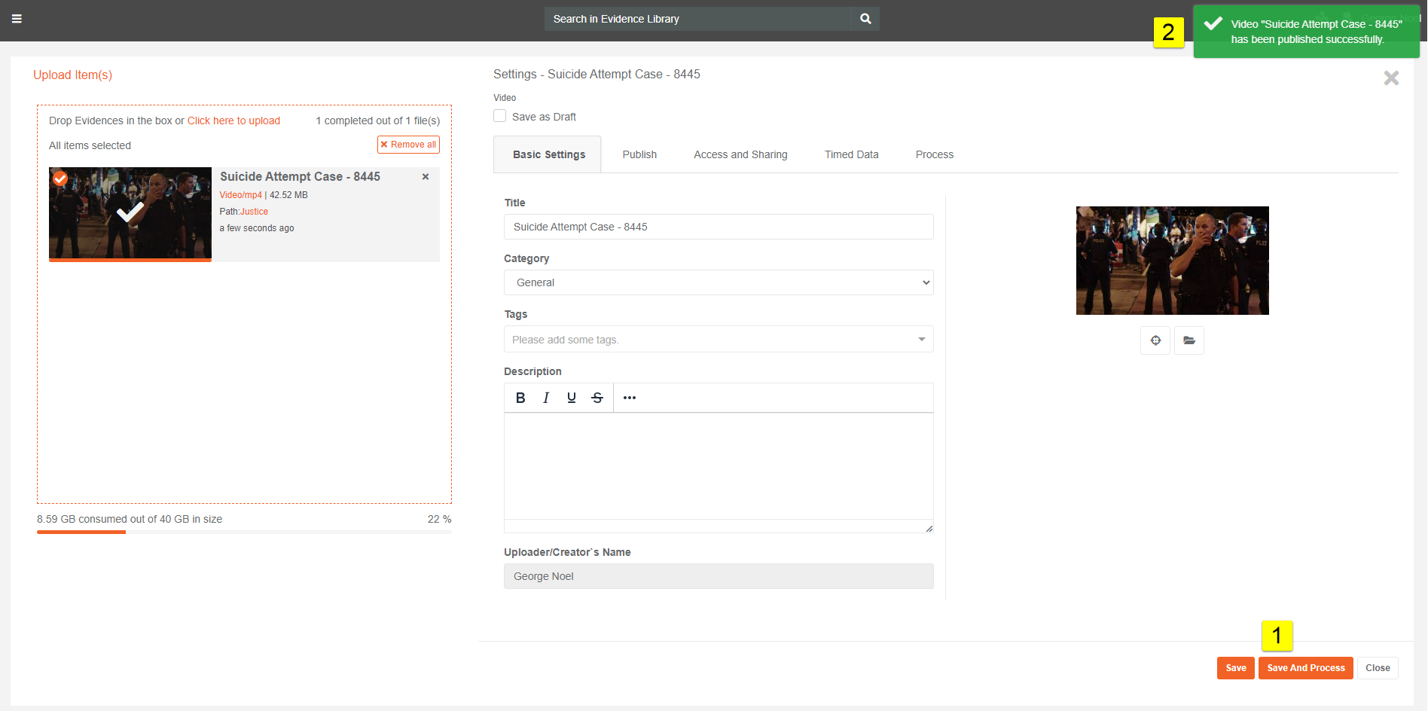Image resolution: width=1428 pixels, height=711 pixels.
Task: Click into the Title input field
Action: click(718, 227)
